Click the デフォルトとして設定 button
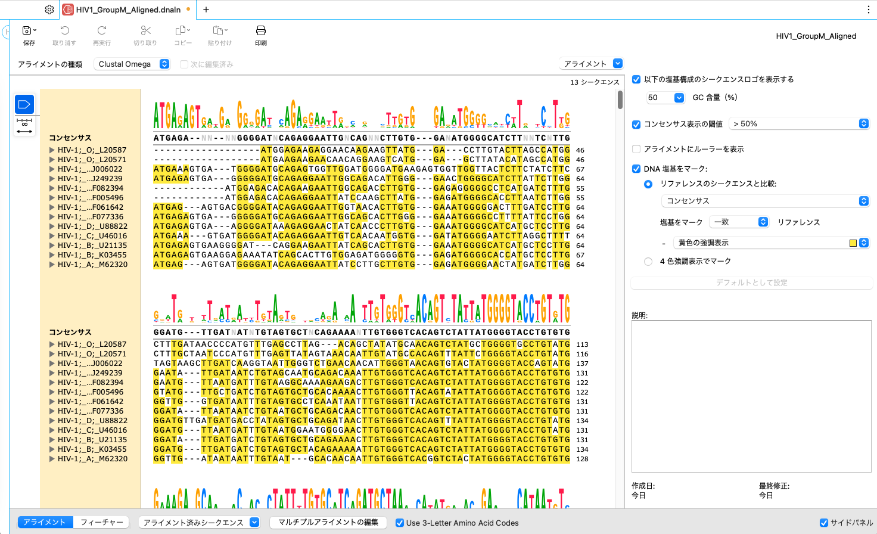Viewport: 877px width, 534px height. (x=751, y=282)
